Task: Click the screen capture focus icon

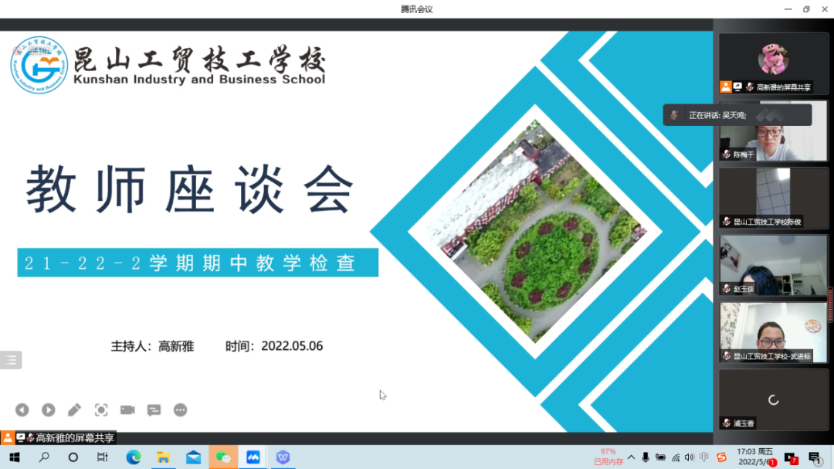Action: click(x=101, y=410)
